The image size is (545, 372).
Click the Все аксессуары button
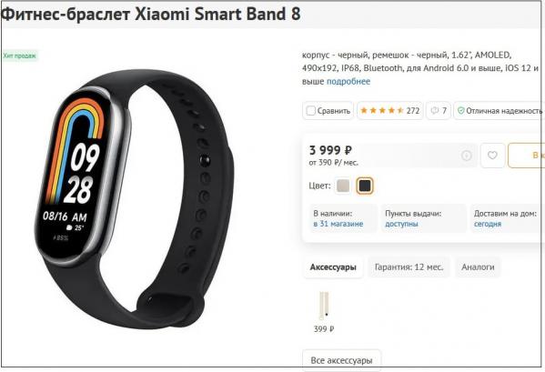pyautogui.click(x=342, y=360)
